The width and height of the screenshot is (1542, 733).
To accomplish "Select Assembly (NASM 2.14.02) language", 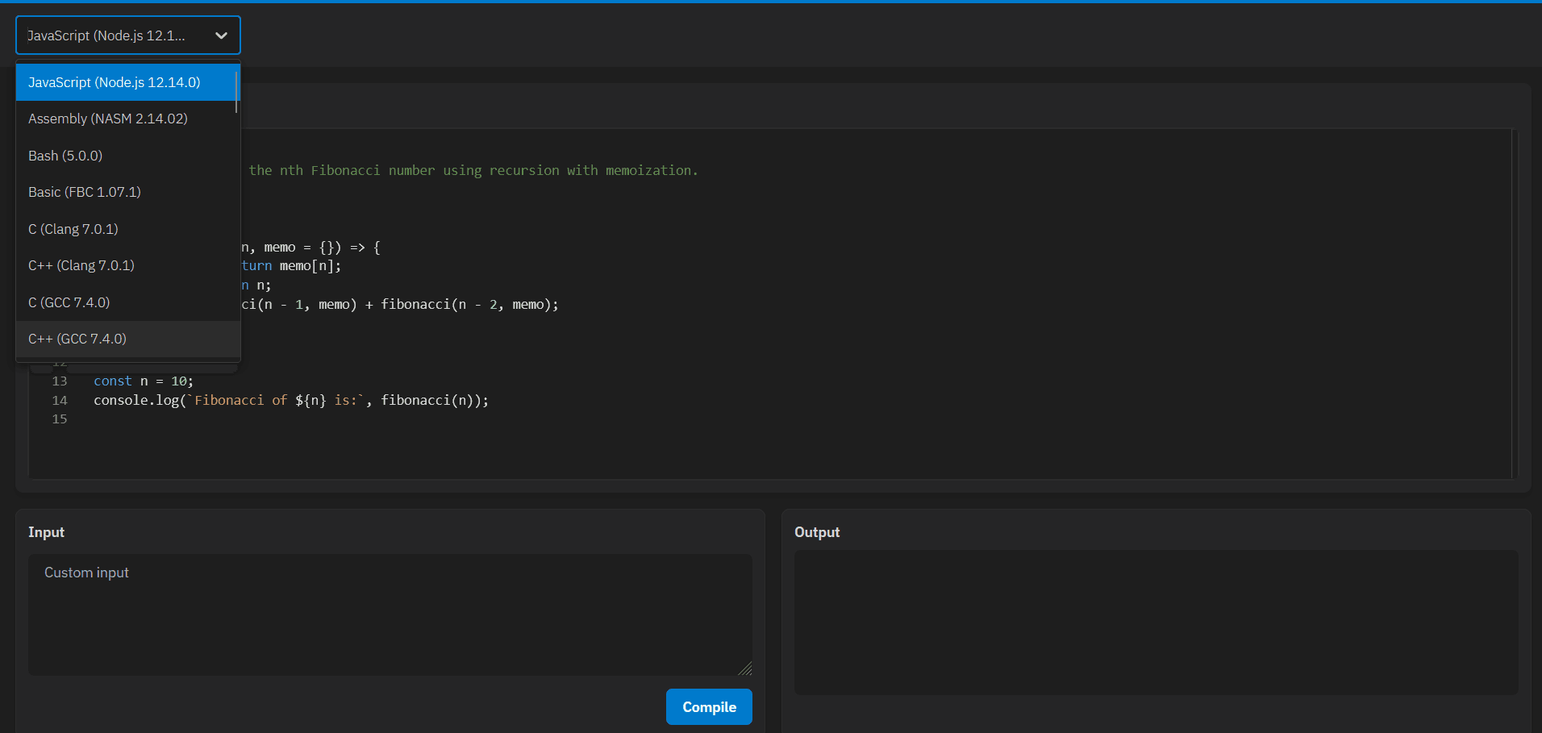I will 108,119.
